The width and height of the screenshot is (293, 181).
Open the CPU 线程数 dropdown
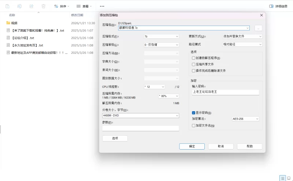point(154,87)
